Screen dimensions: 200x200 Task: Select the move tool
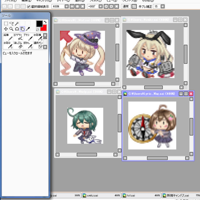tap(6, 29)
